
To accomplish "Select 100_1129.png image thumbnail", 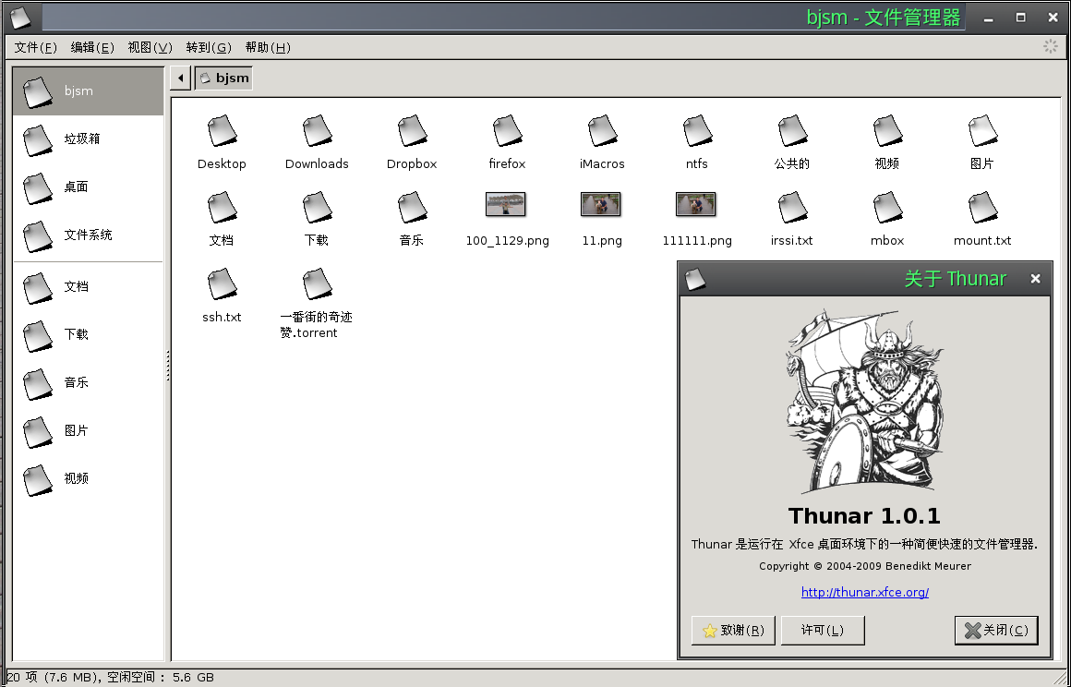I will coord(505,204).
